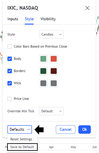The width and height of the screenshot is (99, 153).
Task: Enable Color Bars Based on Previous Close
Action: tap(10, 46)
